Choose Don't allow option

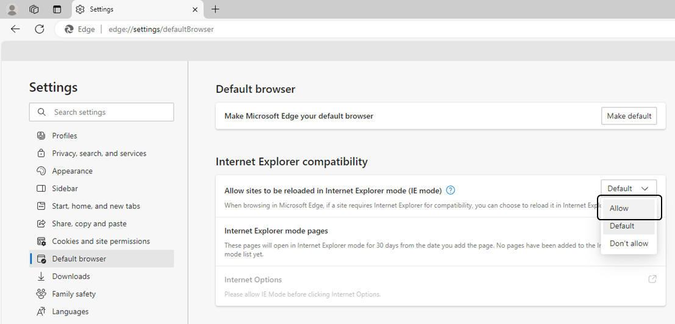[629, 243]
